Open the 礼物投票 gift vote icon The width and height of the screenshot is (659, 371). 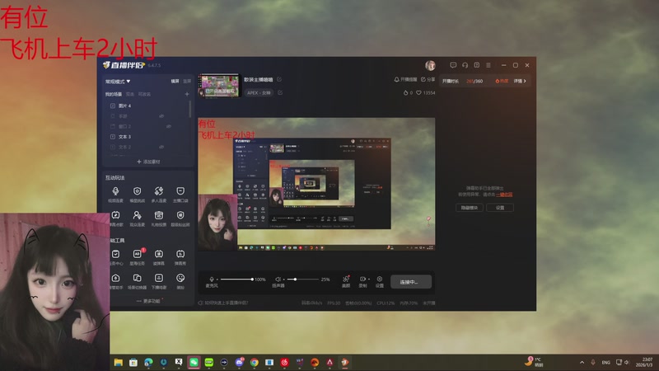tap(158, 215)
